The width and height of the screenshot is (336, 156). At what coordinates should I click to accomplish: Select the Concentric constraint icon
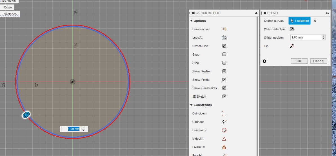pyautogui.click(x=224, y=130)
